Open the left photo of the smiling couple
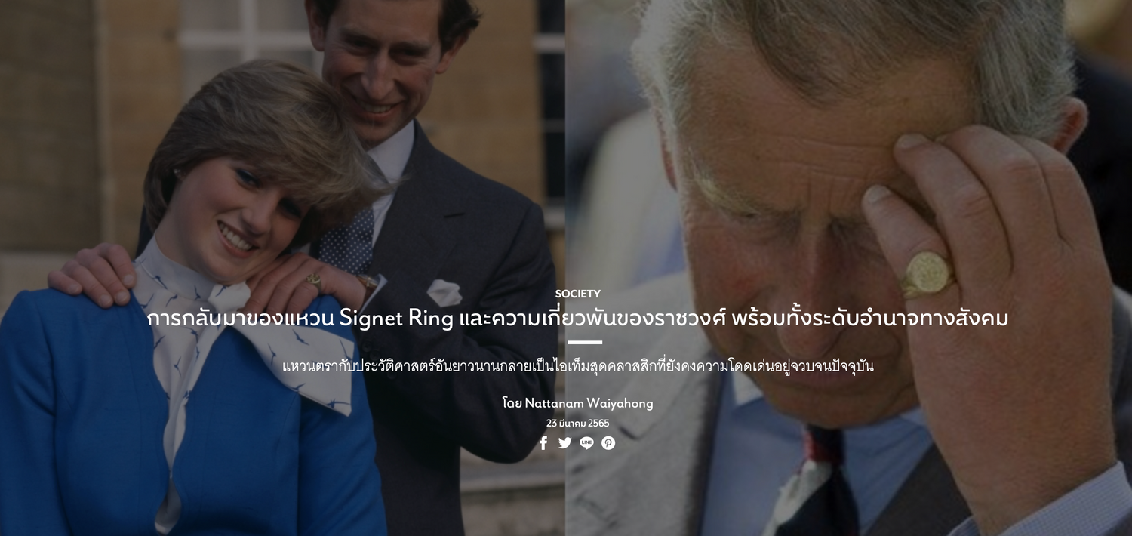 tap(282, 268)
